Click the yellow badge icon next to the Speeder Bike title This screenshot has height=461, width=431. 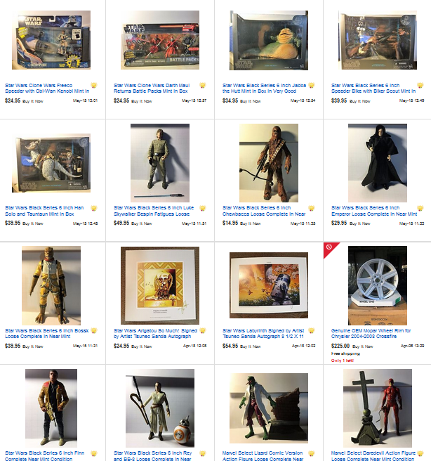click(x=420, y=86)
